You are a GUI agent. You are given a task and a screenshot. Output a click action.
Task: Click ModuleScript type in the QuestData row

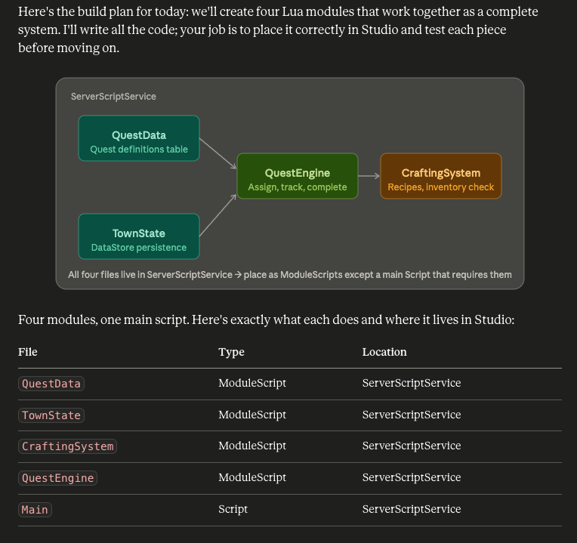(x=252, y=383)
